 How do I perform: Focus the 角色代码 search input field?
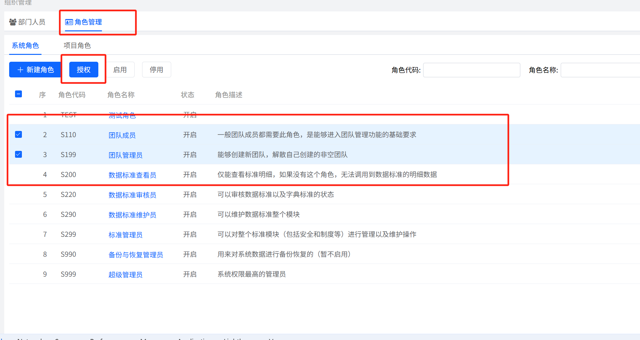click(471, 70)
